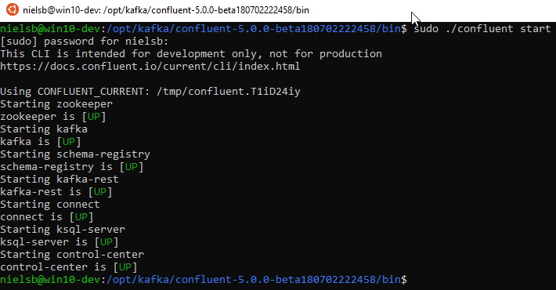The height and width of the screenshot is (290, 556).
Task: Click the 'Starting ksql-server' line
Action: click(x=63, y=230)
